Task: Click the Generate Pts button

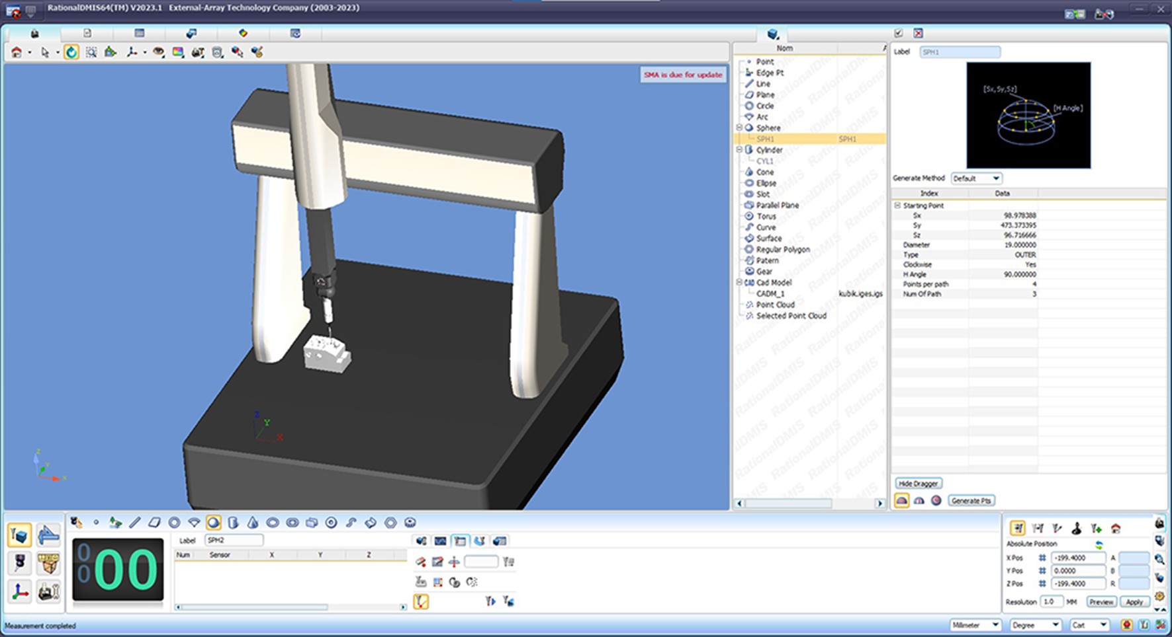Action: [971, 501]
